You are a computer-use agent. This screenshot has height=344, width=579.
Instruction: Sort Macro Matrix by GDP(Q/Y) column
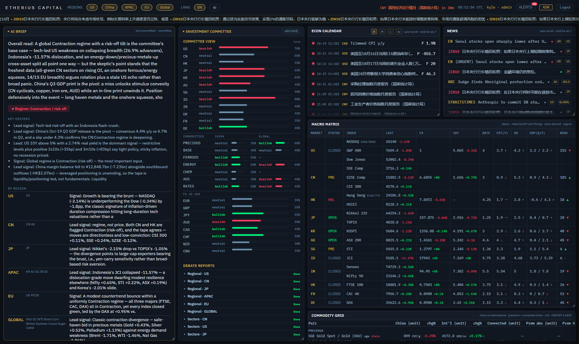point(537,133)
